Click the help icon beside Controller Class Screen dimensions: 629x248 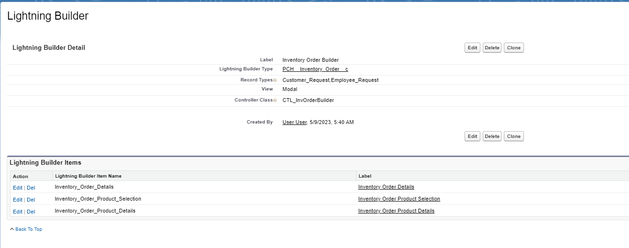tap(275, 101)
